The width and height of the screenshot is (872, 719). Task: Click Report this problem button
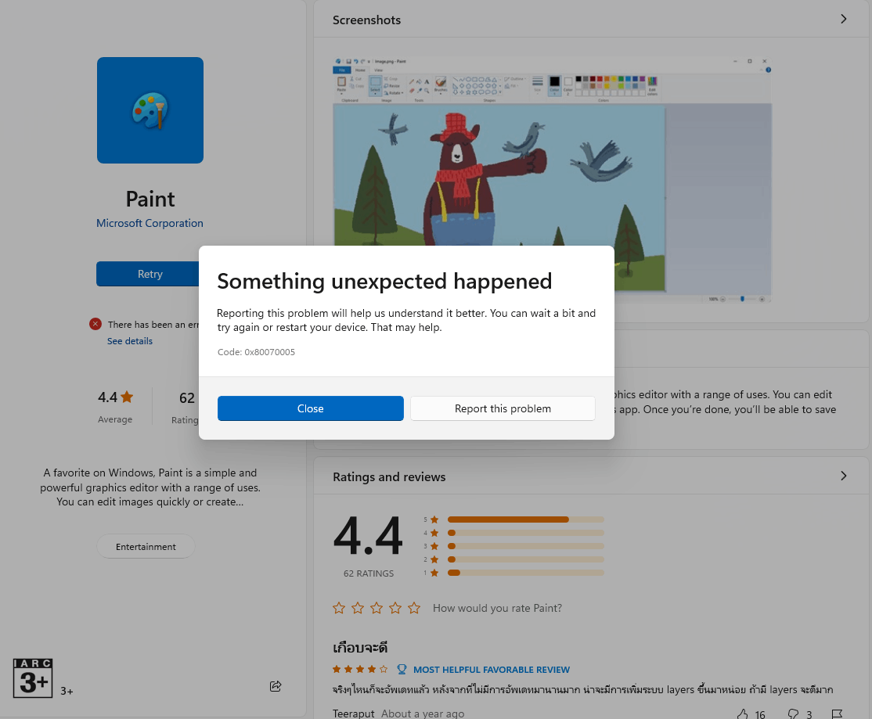point(503,408)
